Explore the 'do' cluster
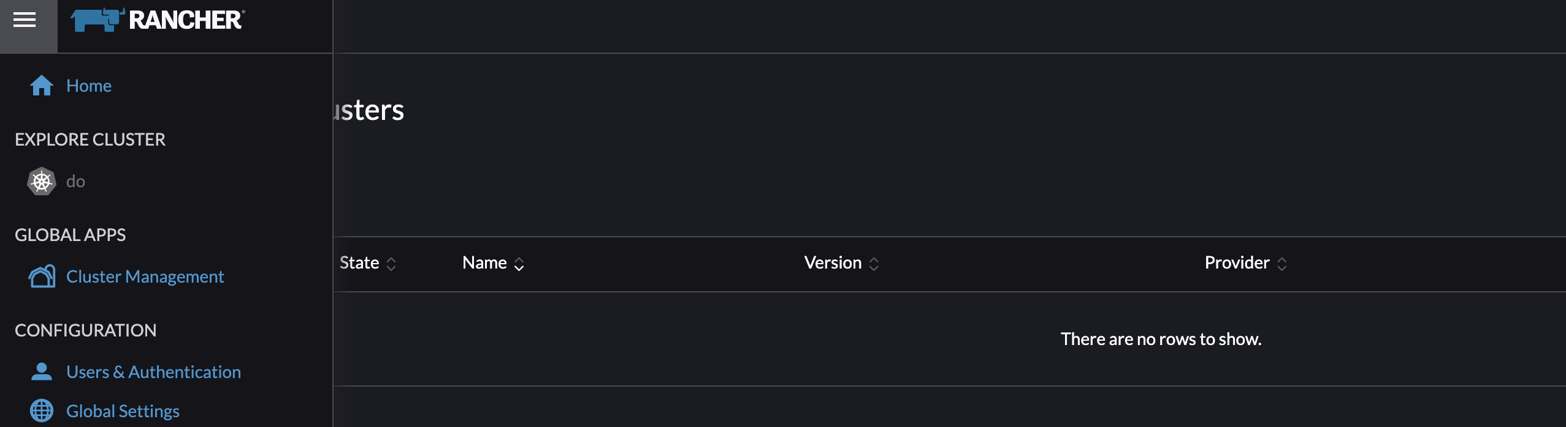1566x427 pixels. click(75, 181)
